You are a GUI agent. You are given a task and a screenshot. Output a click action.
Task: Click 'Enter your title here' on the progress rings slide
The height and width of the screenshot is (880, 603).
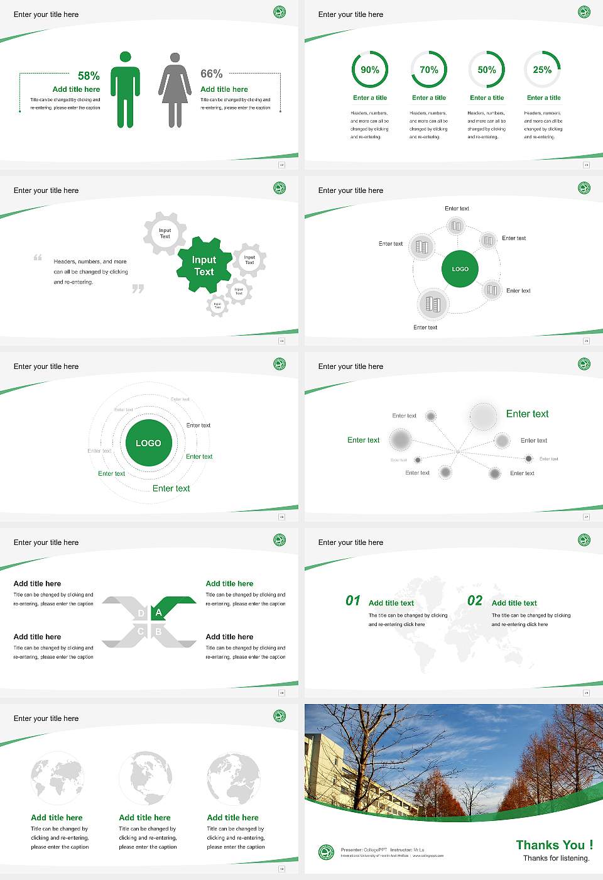[x=350, y=14]
